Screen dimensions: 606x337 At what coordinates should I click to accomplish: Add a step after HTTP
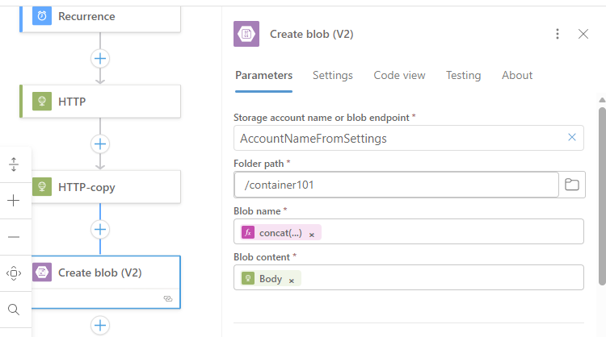[100, 144]
